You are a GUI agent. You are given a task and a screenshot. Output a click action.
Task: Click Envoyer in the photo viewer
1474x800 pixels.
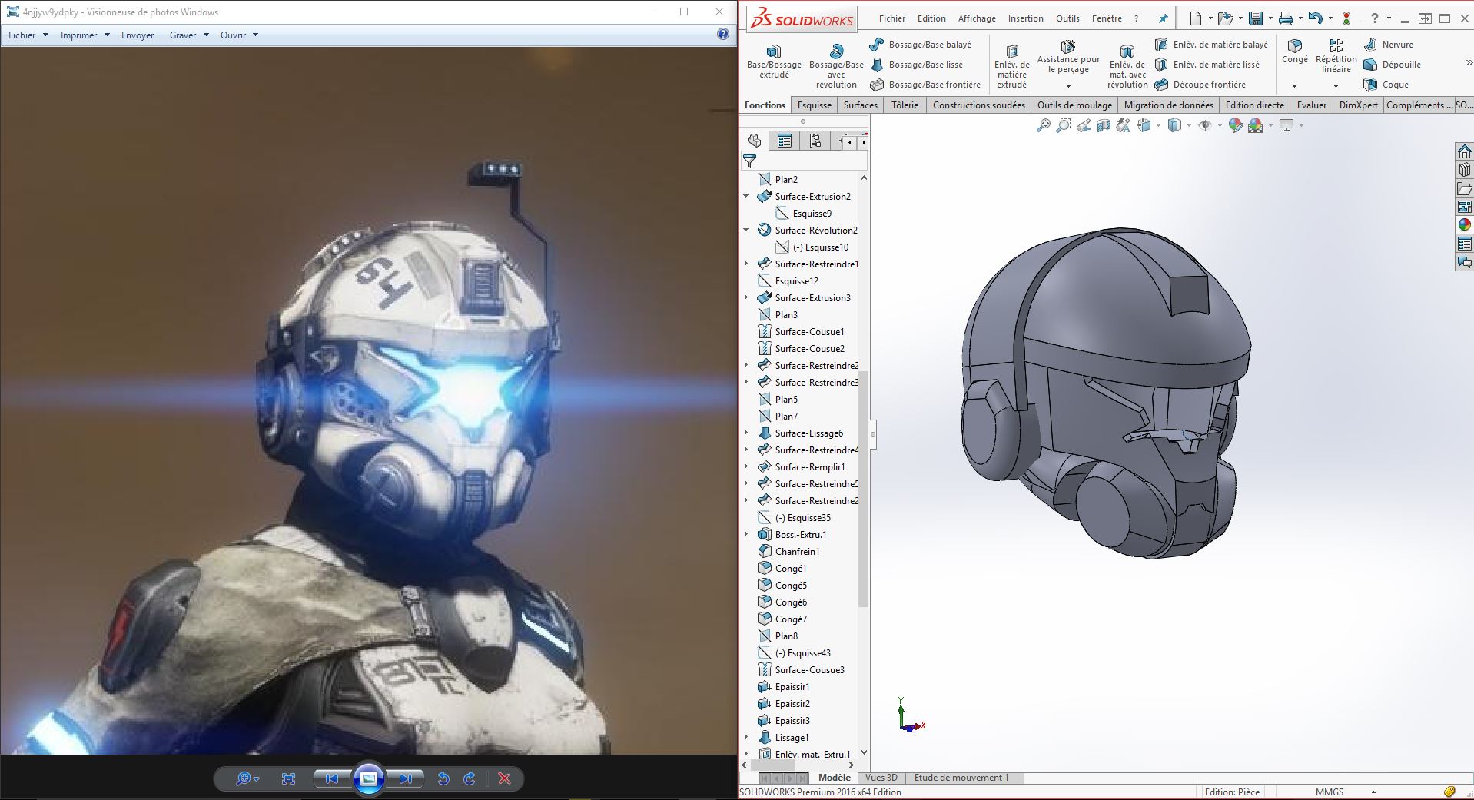pos(138,35)
